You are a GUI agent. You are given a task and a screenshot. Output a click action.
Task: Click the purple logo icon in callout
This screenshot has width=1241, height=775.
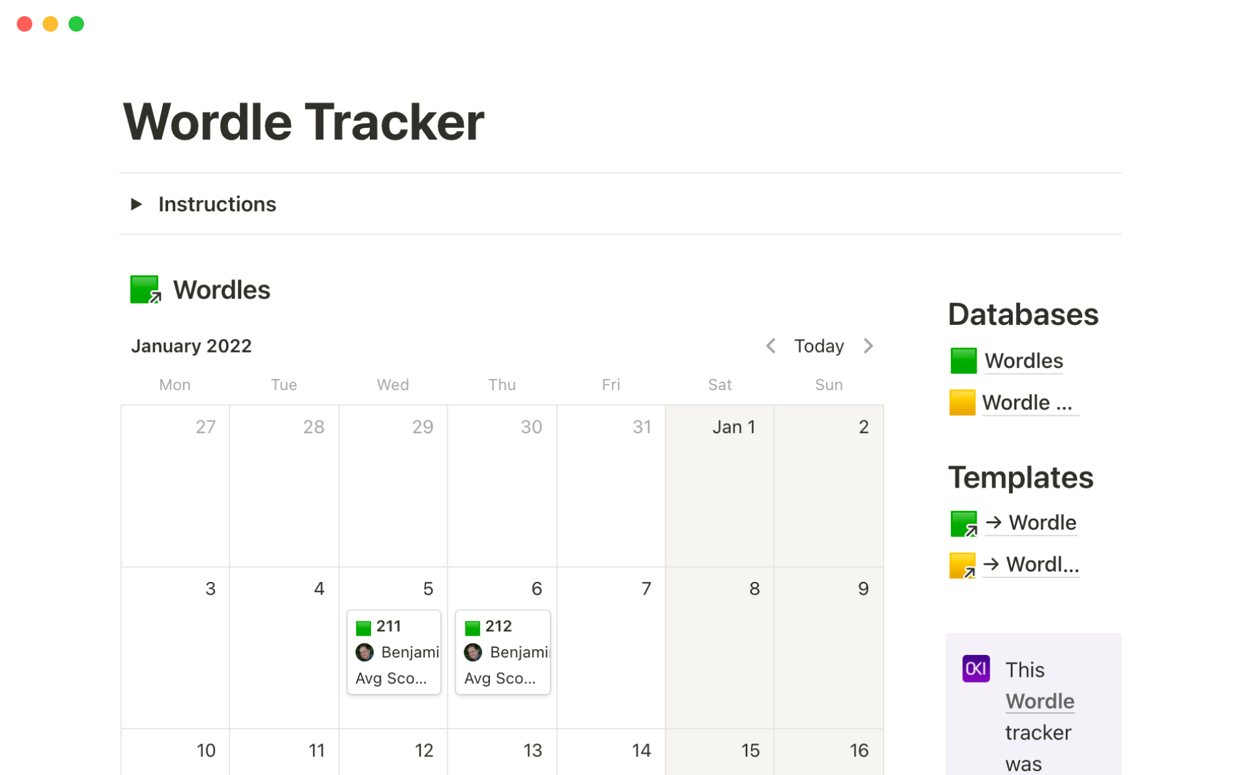pos(975,669)
